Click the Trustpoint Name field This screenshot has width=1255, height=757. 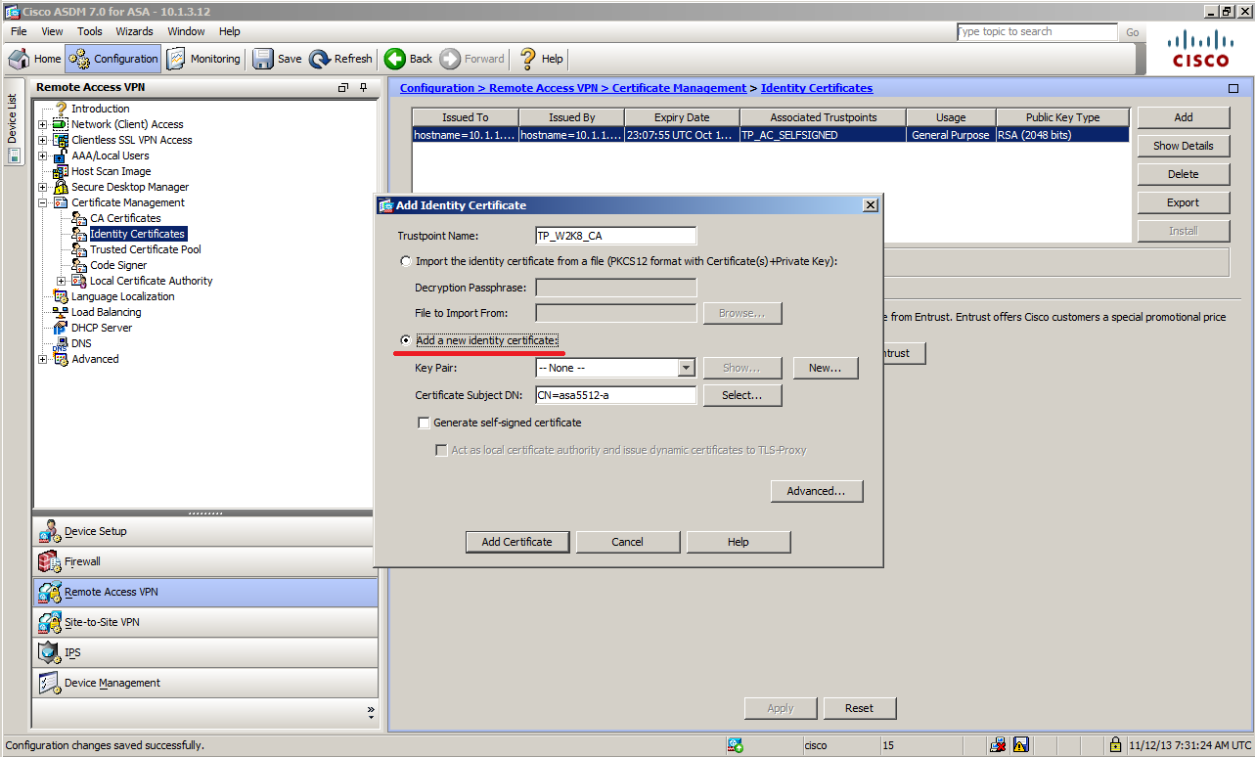click(615, 236)
